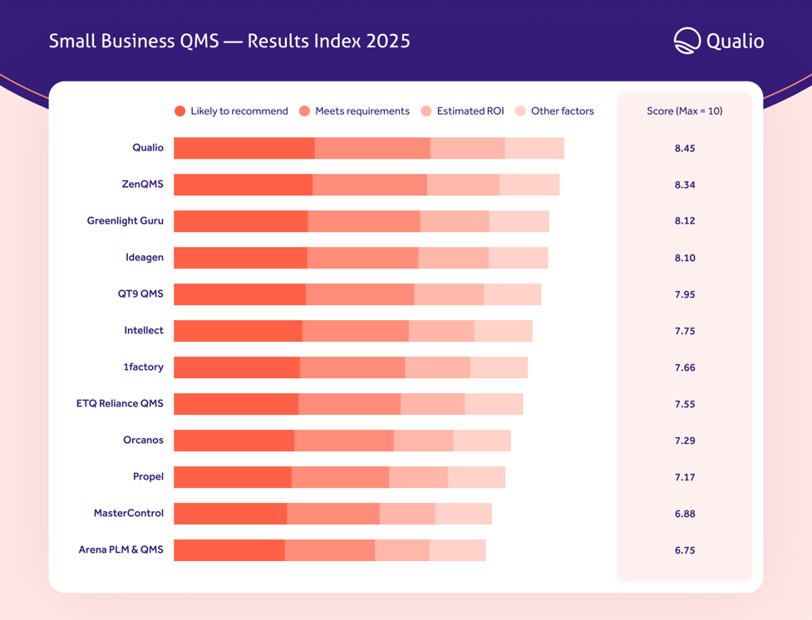Click the 8.34 score value
Viewport: 812px width, 620px height.
[x=685, y=185]
